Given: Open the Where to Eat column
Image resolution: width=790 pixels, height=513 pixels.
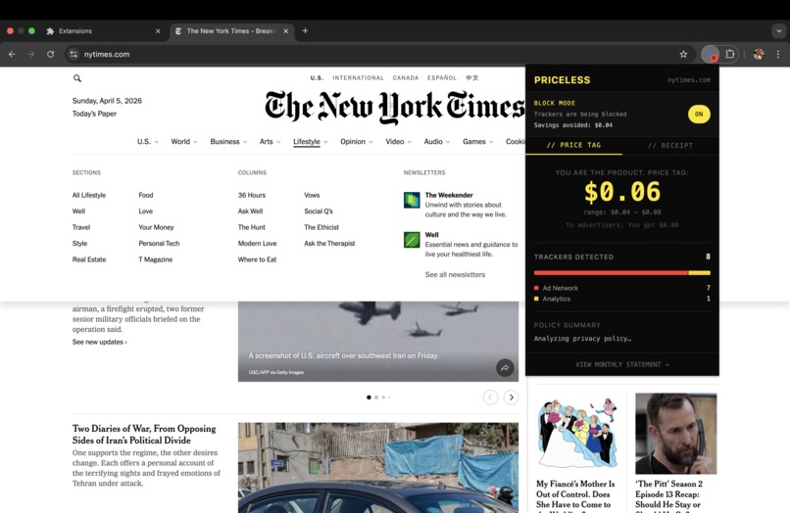Looking at the screenshot, I should [x=257, y=259].
